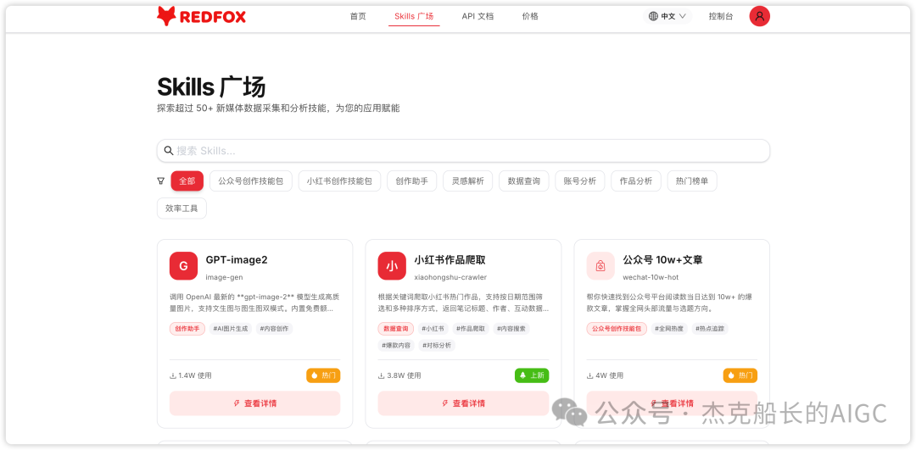Filter by 数据查询 category chip
Image resolution: width=916 pixels, height=450 pixels.
tap(524, 181)
